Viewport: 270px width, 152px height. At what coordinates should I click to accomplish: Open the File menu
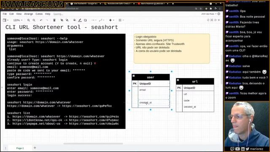click(x=5, y=14)
